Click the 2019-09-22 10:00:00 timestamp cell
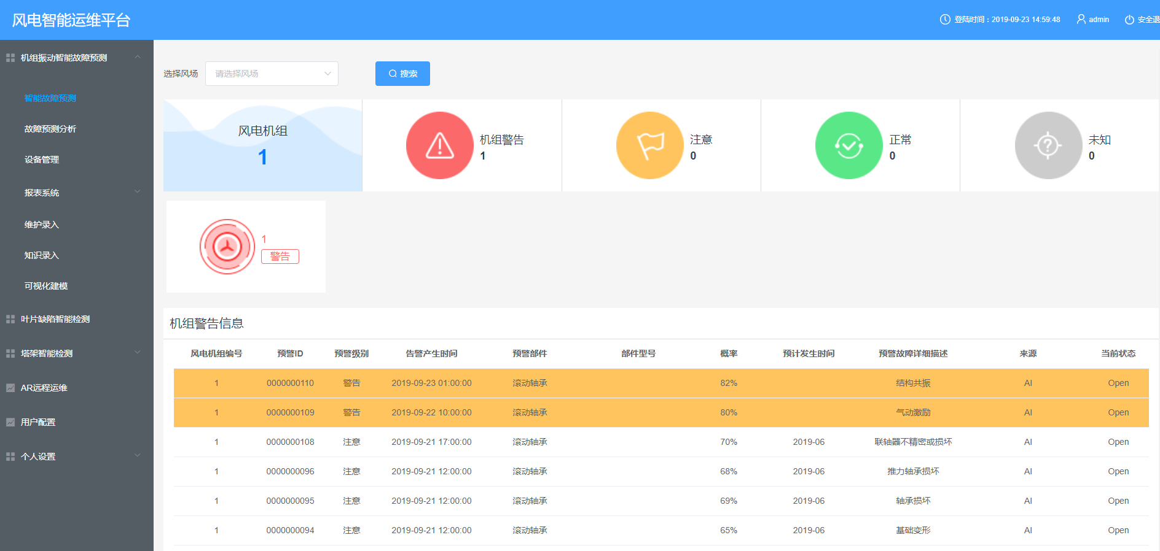The image size is (1160, 551). (431, 412)
